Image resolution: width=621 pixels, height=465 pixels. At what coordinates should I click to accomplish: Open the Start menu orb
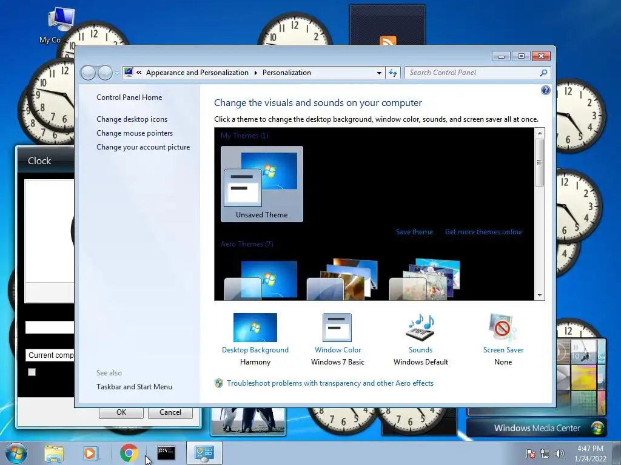(16, 453)
